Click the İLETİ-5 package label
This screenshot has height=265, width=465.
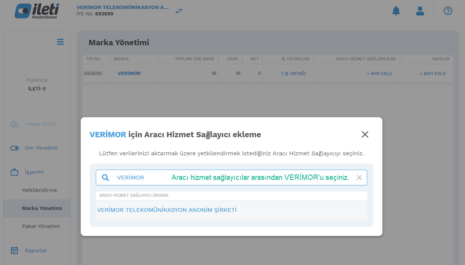click(37, 89)
